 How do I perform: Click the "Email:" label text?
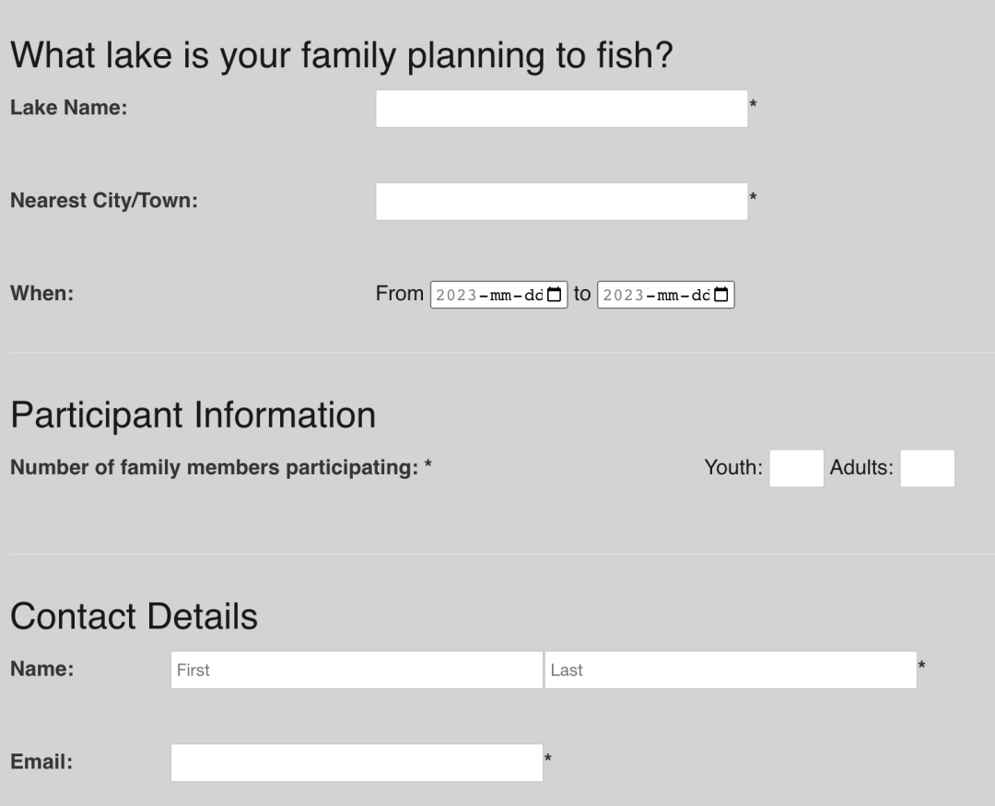[x=41, y=763]
